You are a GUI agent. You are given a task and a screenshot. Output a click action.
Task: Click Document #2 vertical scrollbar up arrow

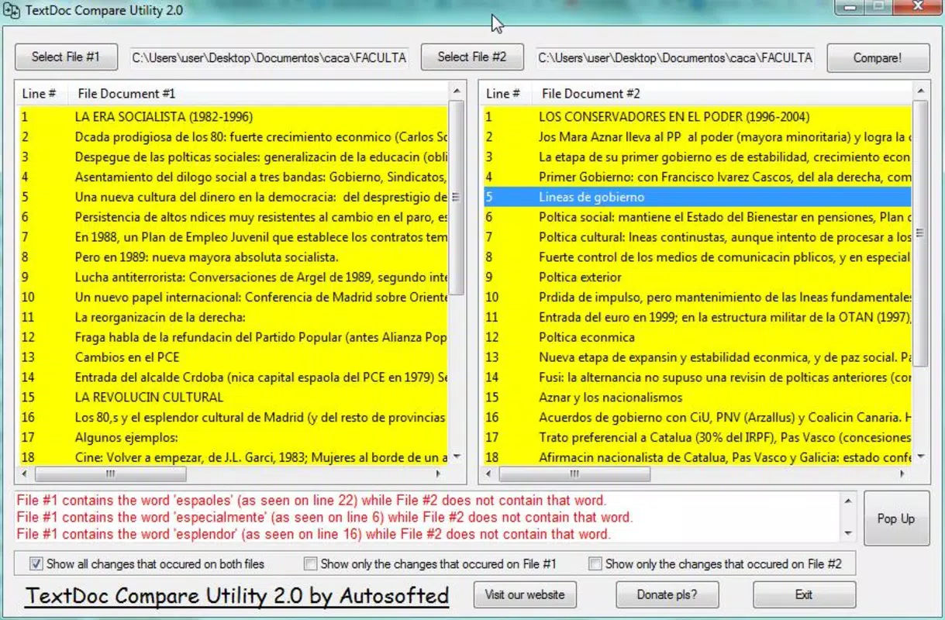[x=920, y=91]
